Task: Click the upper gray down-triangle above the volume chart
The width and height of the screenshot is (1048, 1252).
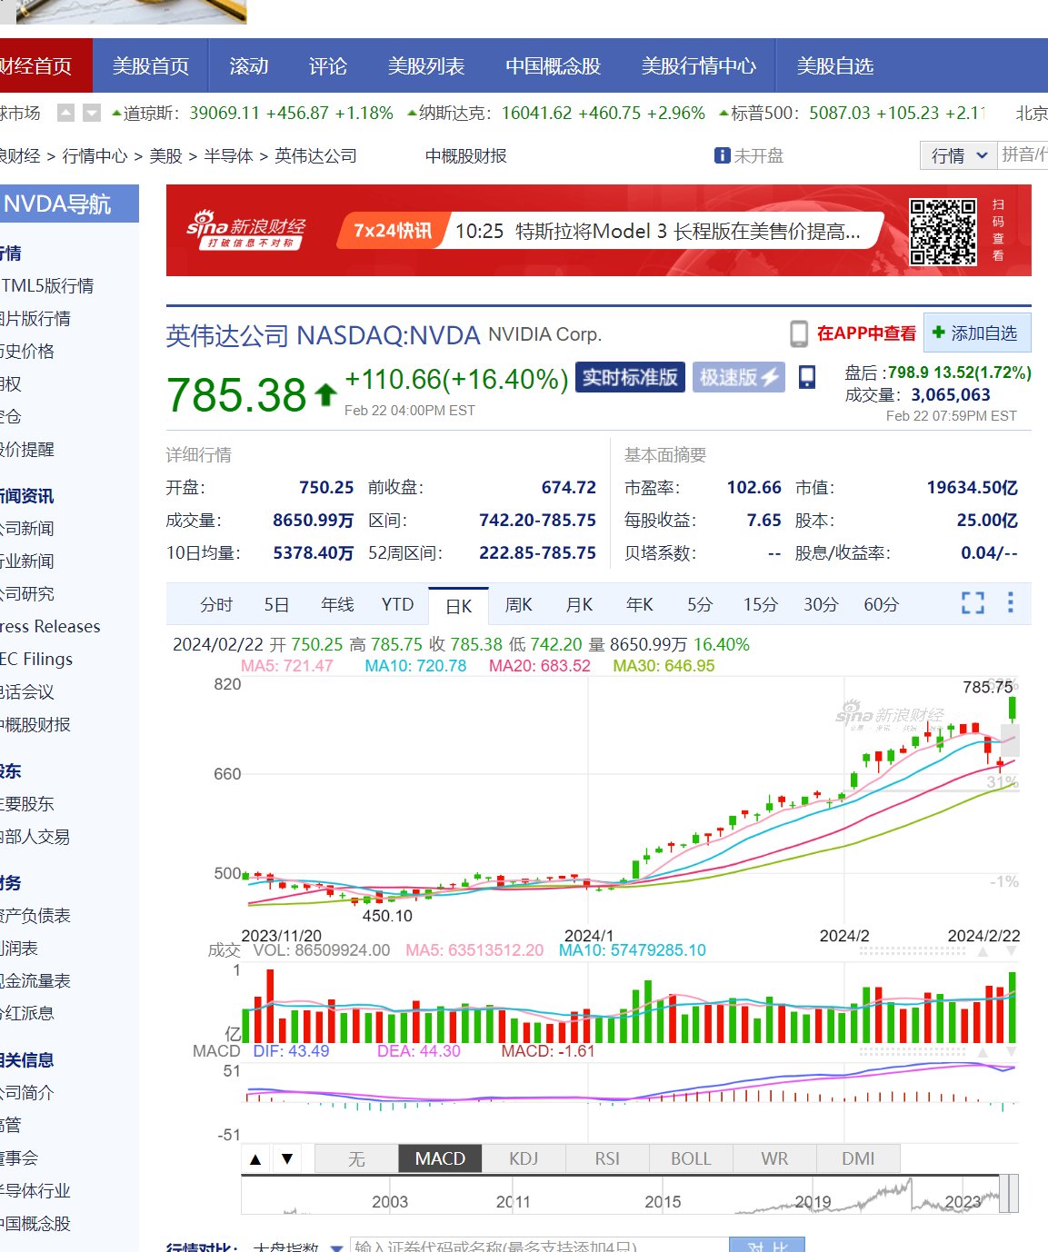Action: click(1011, 951)
